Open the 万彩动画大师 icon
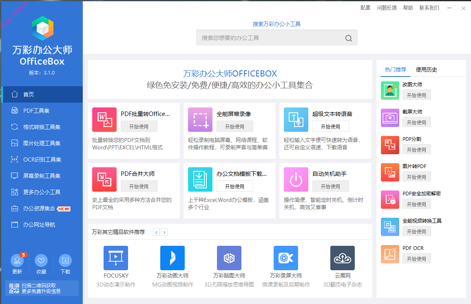Screen dimensions: 471x304 coord(172,258)
